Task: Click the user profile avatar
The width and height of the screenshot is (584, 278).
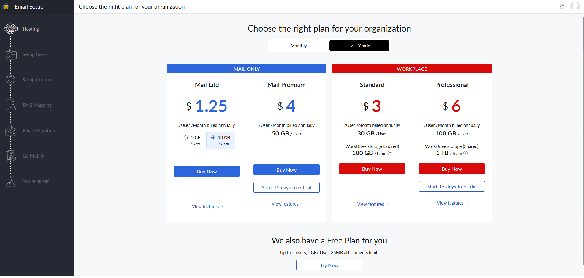Action: 575,6
